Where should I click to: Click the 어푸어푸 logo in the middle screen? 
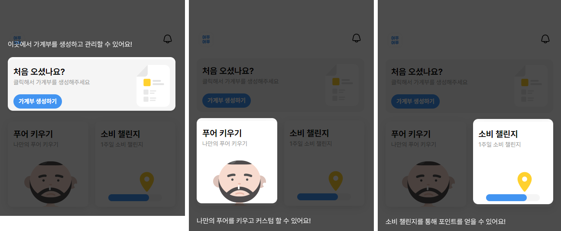pyautogui.click(x=206, y=40)
